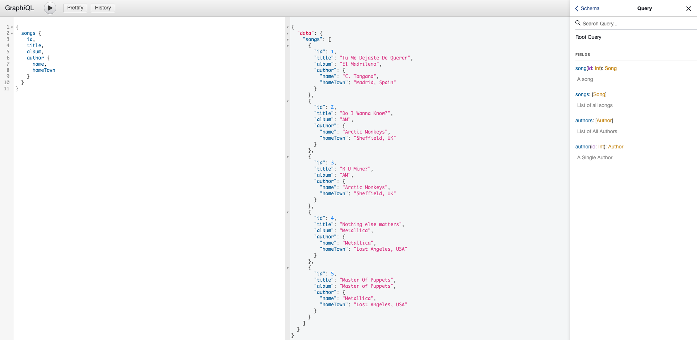Open the Int type on the song argument
The width and height of the screenshot is (697, 340).
(598, 68)
